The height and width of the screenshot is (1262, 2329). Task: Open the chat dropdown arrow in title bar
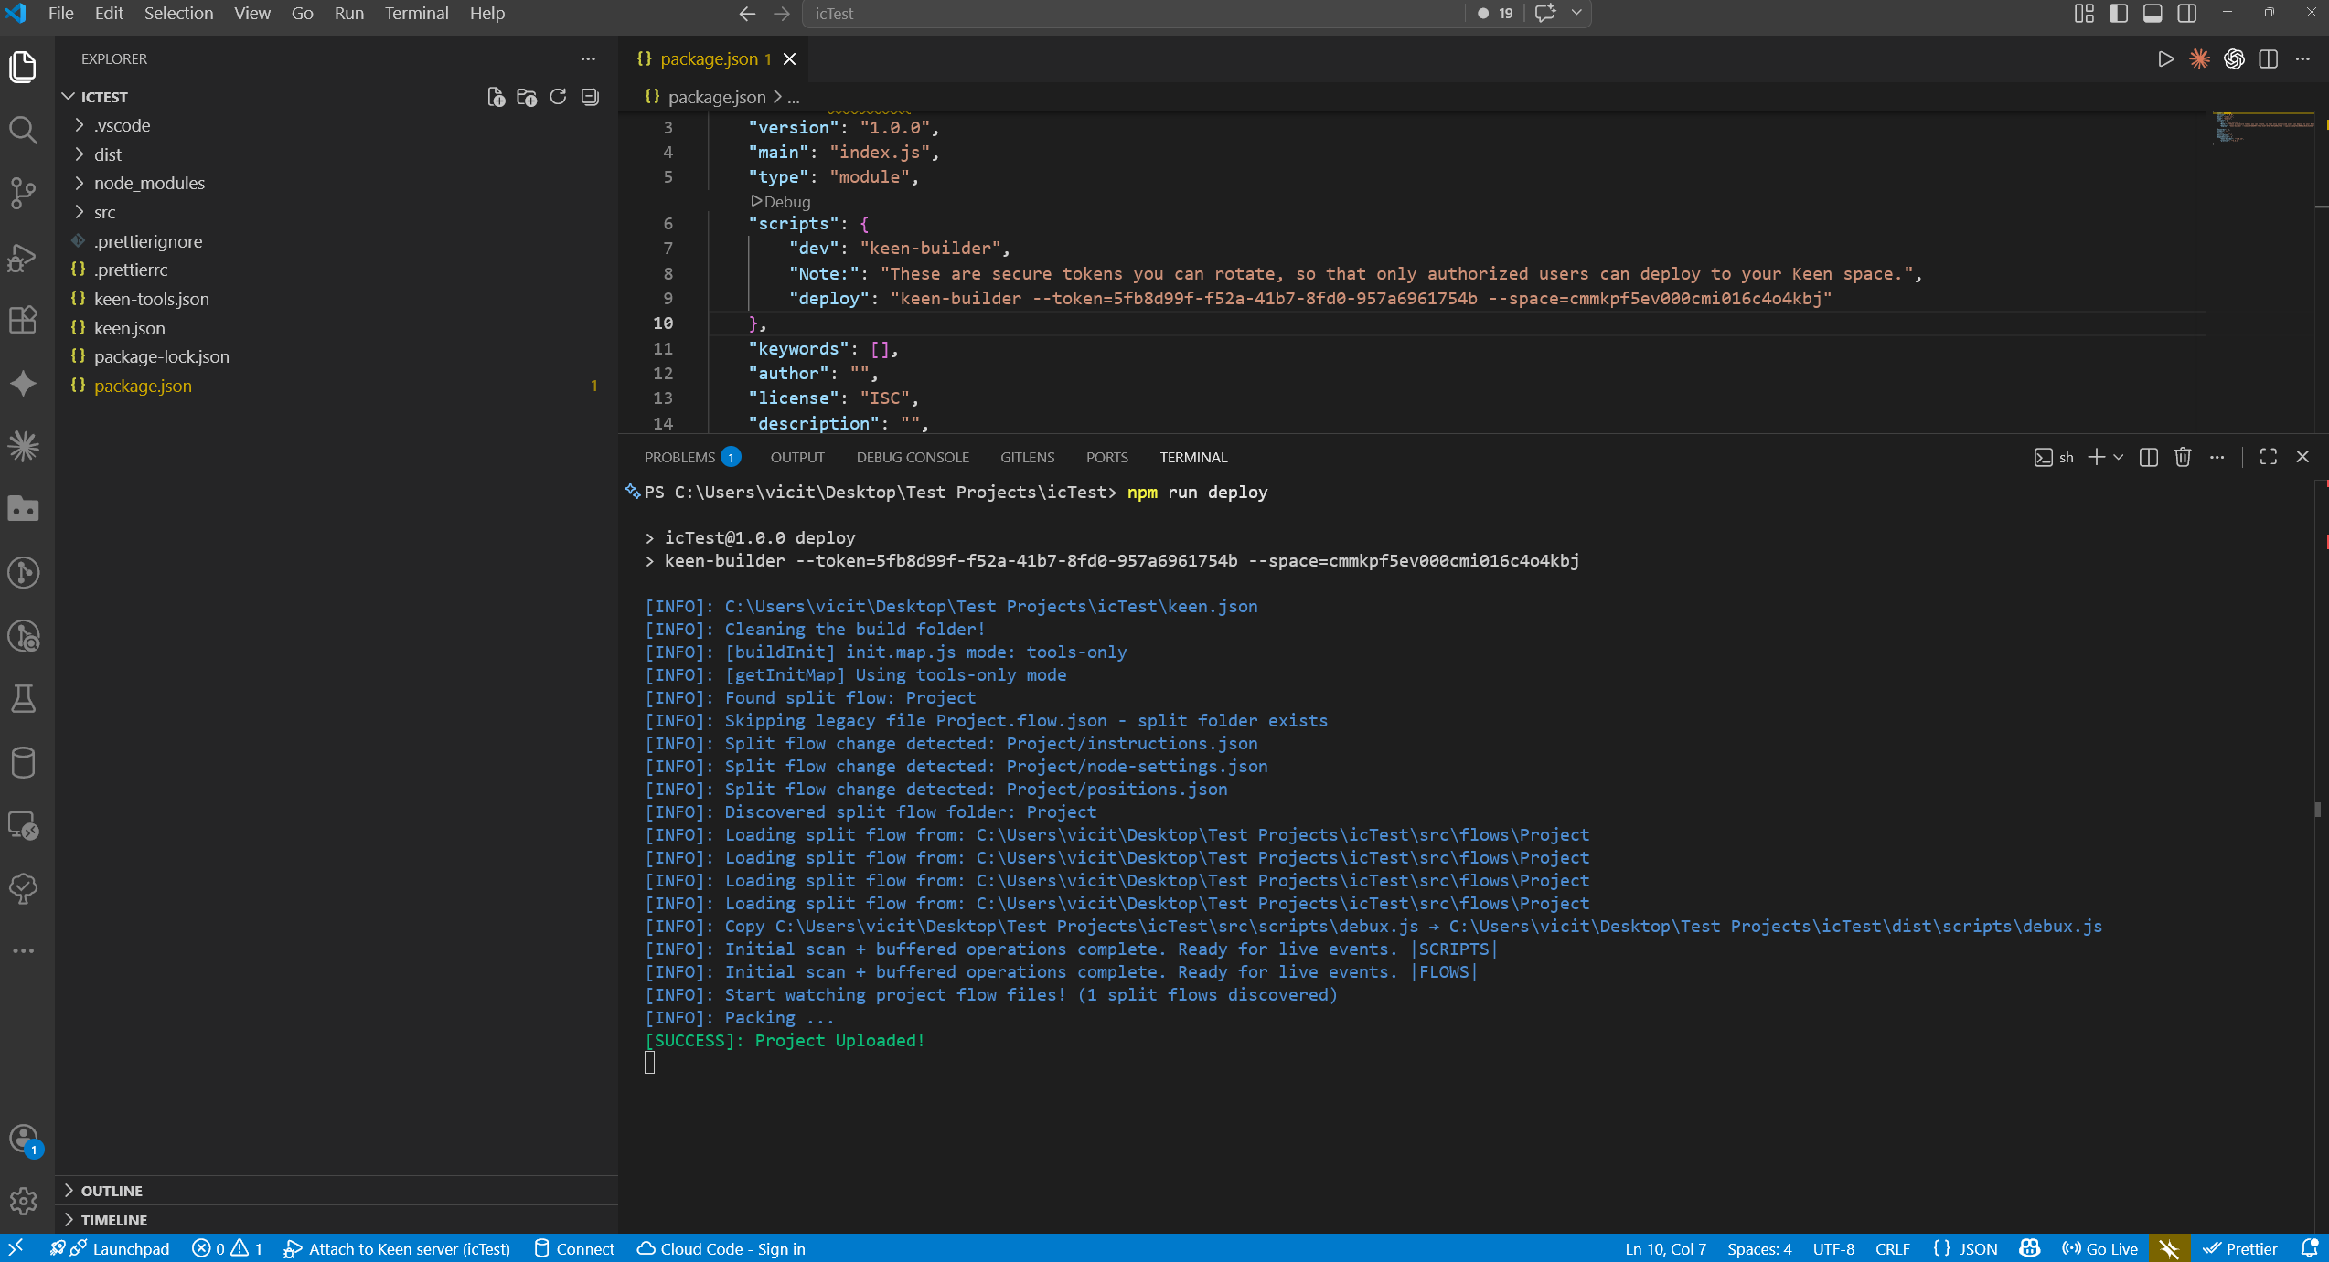[1576, 13]
